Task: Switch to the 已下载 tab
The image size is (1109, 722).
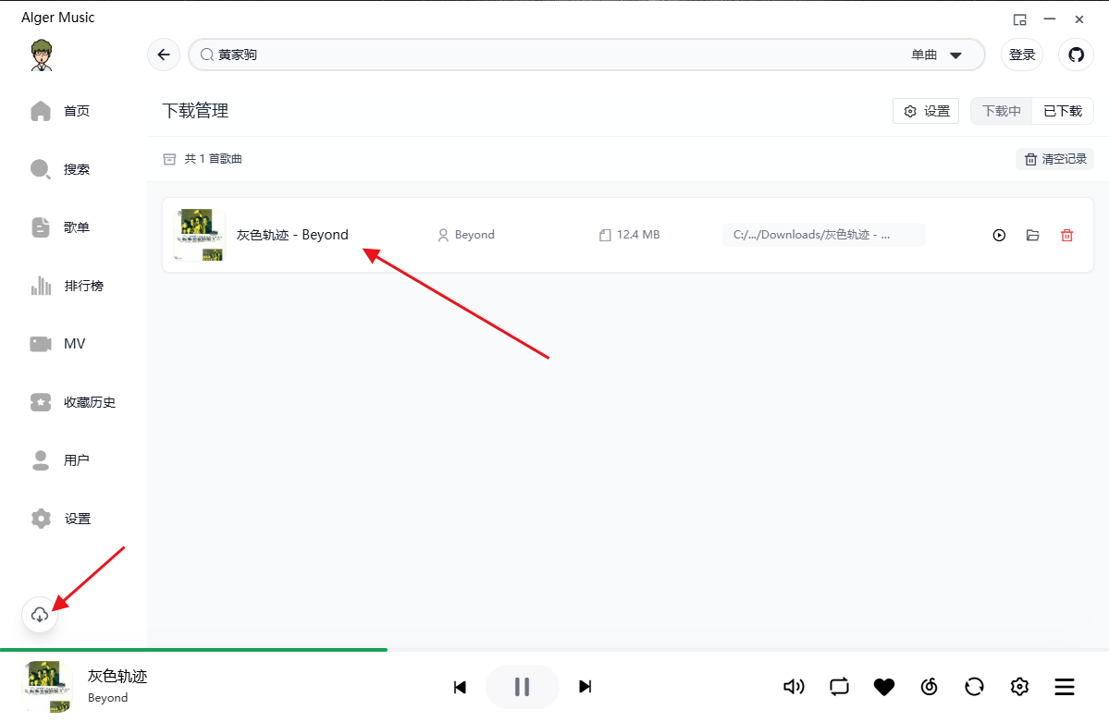Action: coord(1063,111)
